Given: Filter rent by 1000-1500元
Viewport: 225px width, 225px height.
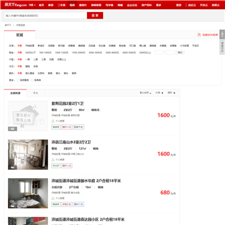Looking at the screenshot, I should (62, 52).
